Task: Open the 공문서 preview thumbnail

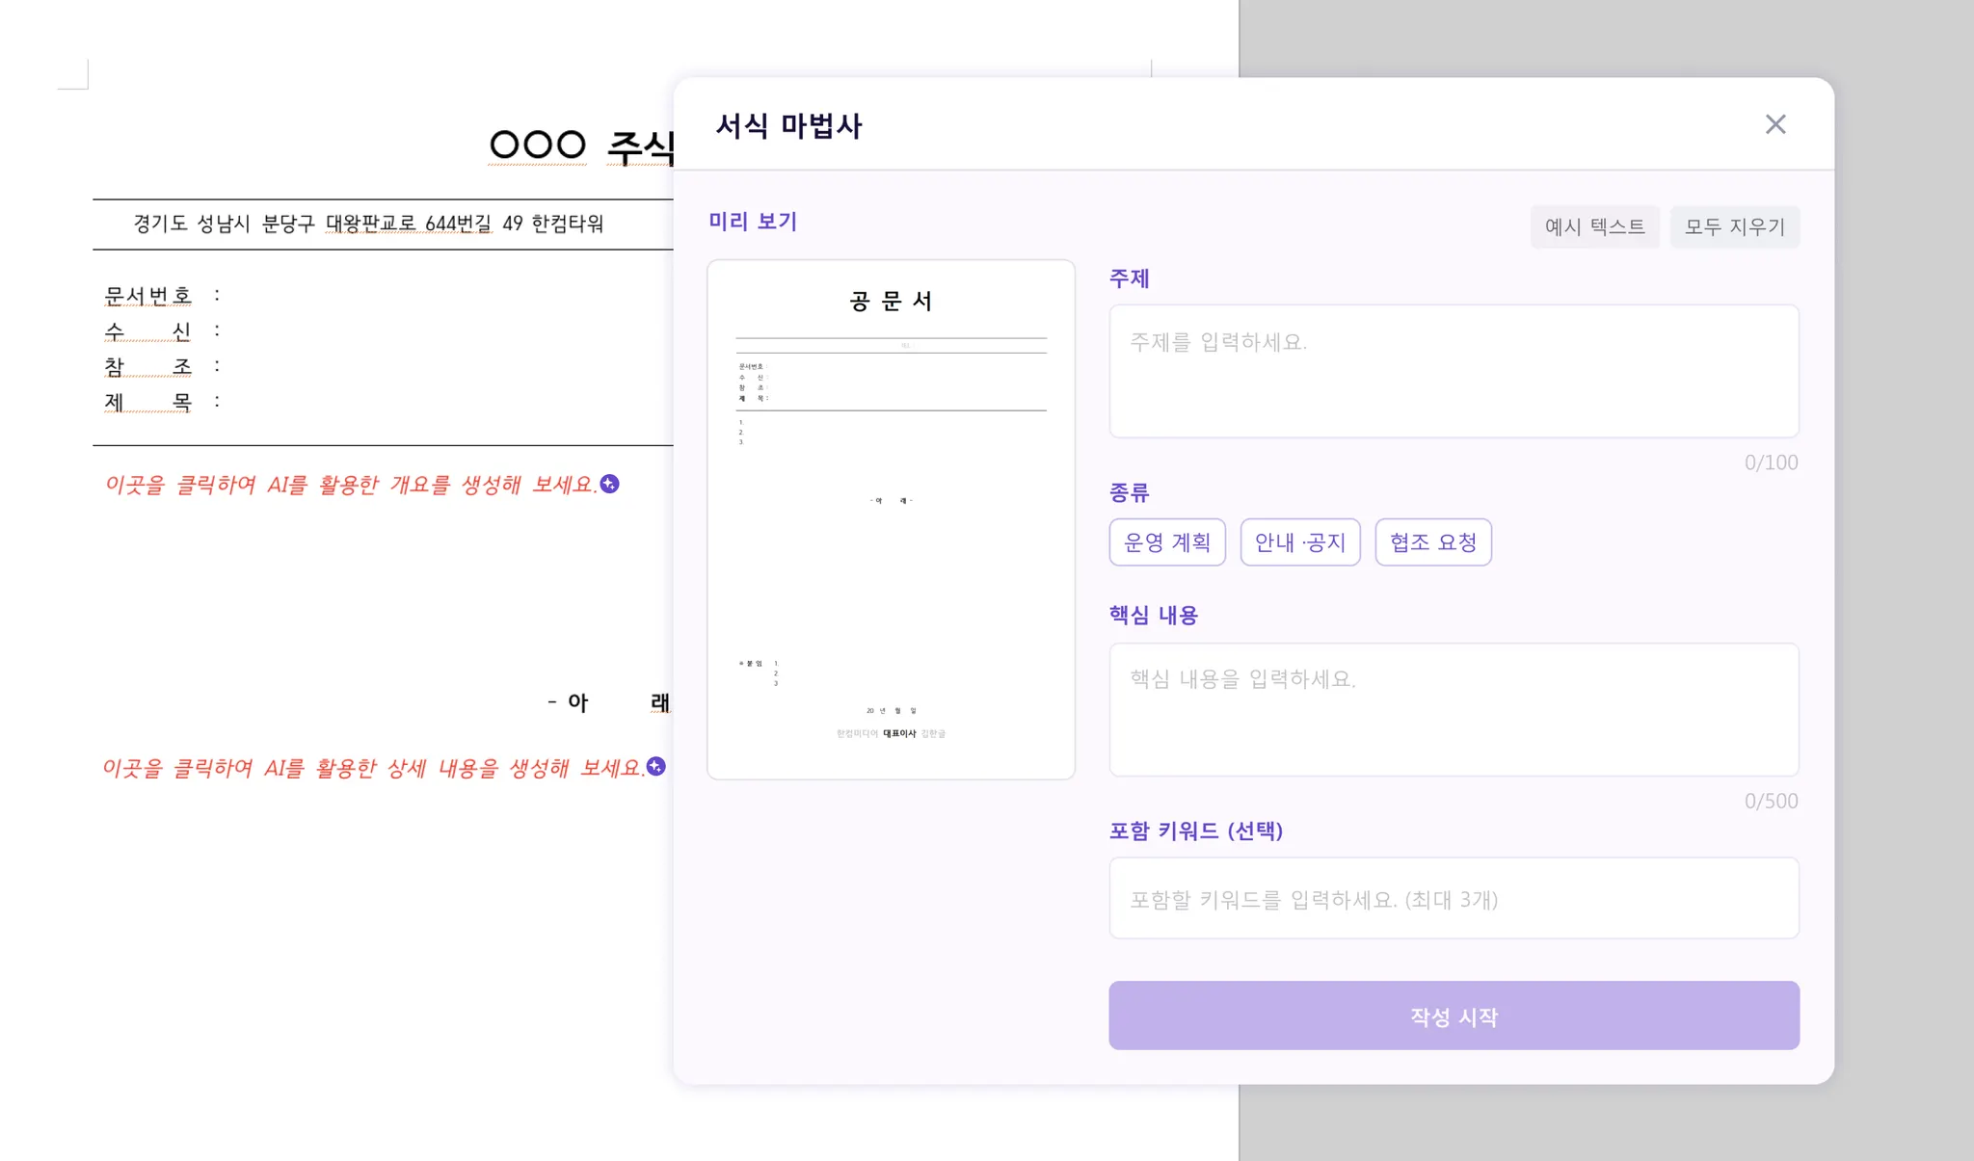Action: tap(891, 519)
